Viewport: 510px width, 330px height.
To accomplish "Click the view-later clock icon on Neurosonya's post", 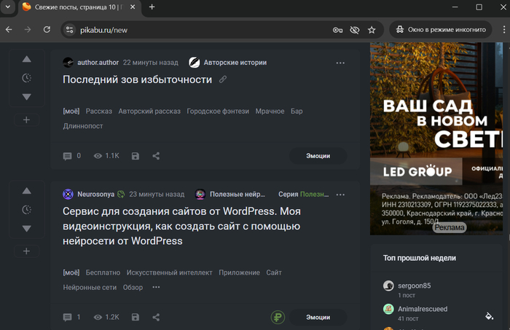I will pyautogui.click(x=27, y=210).
